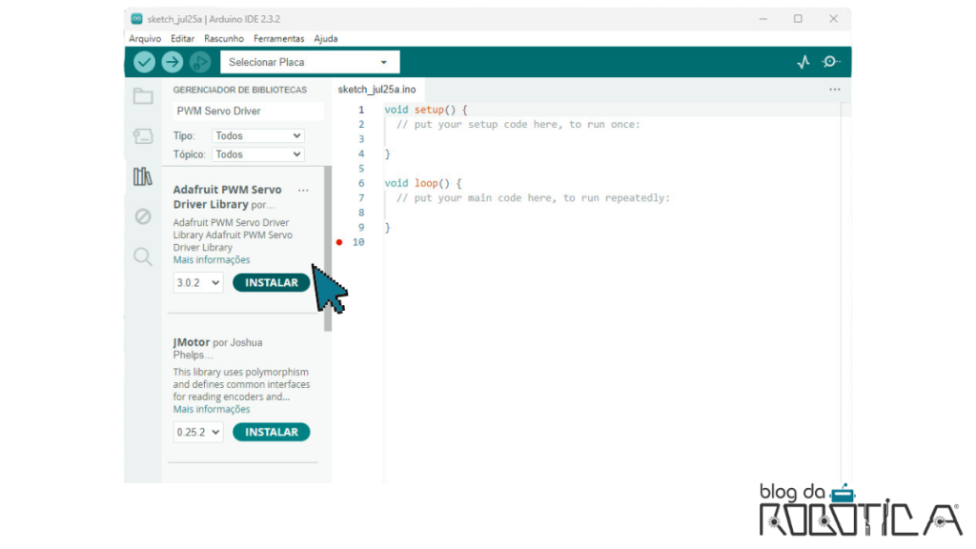Open the 0.25.2 version dropdown
The image size is (976, 549).
(x=198, y=432)
